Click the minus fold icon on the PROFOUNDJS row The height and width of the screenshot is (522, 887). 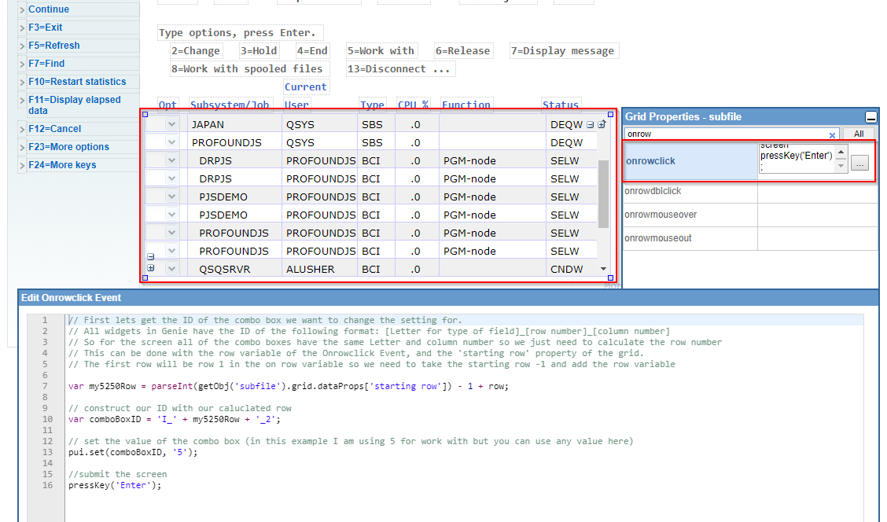[150, 257]
